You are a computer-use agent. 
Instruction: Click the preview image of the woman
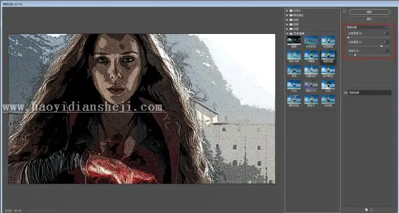tap(141, 109)
